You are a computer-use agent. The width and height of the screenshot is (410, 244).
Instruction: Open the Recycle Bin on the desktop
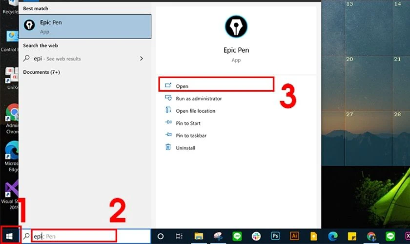pyautogui.click(x=9, y=7)
